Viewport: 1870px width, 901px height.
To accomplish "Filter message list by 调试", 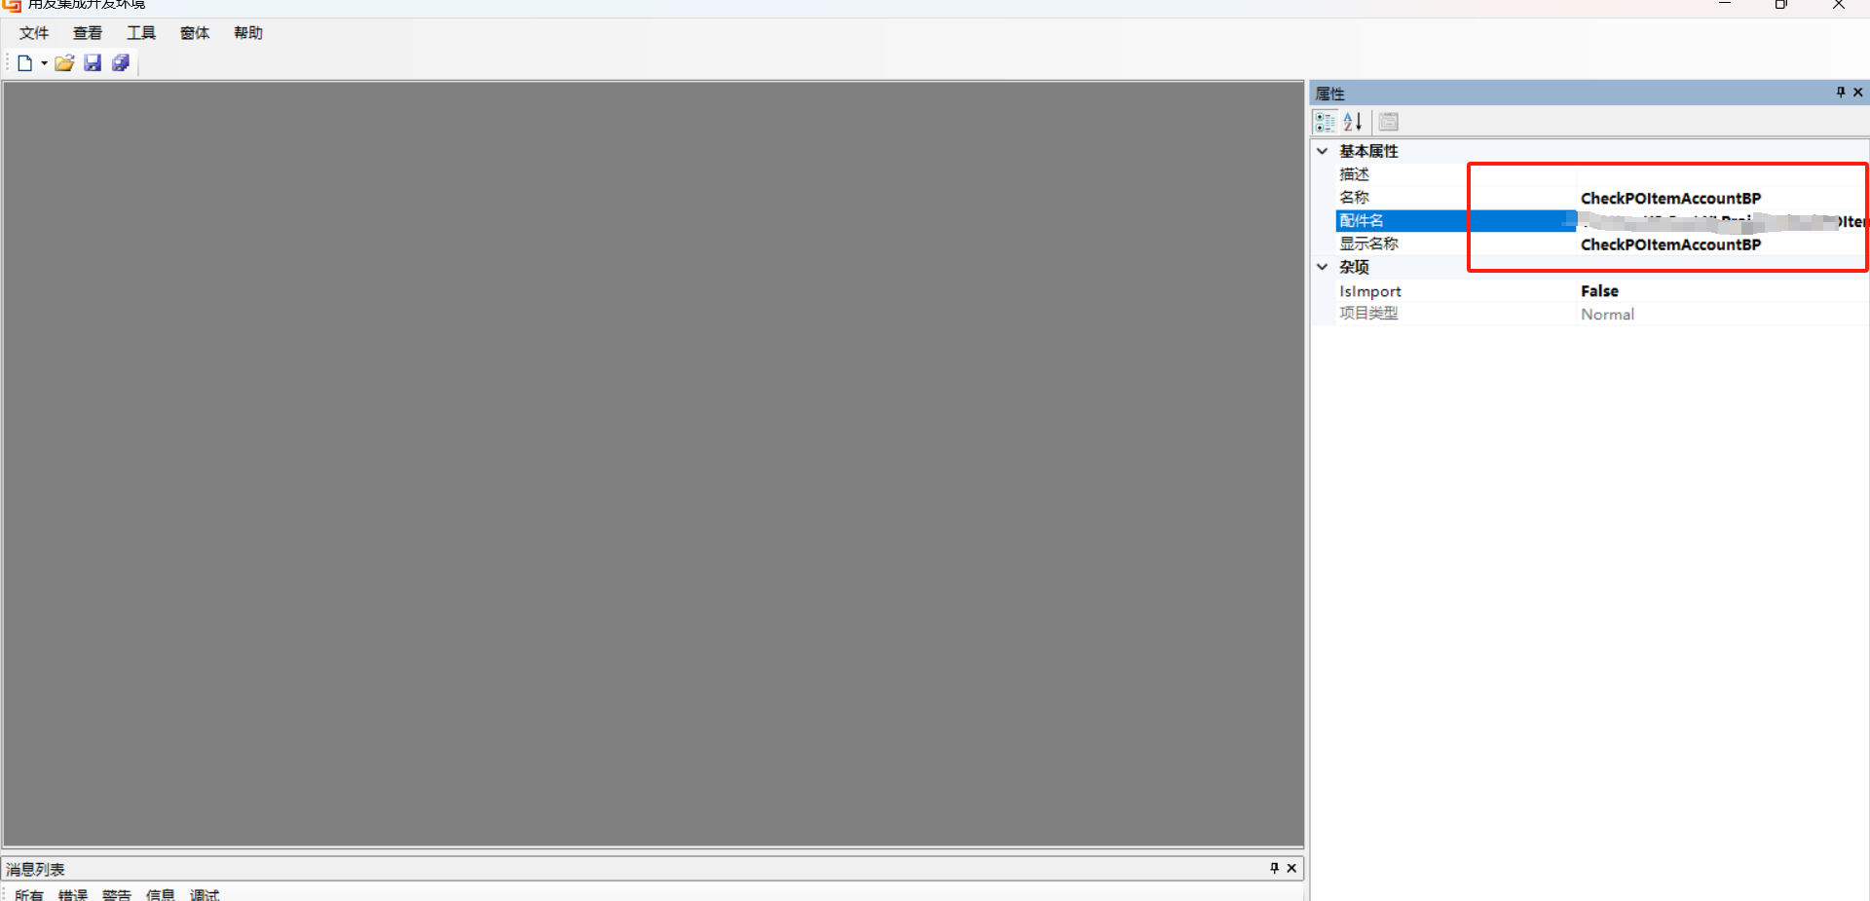I will 205,894.
